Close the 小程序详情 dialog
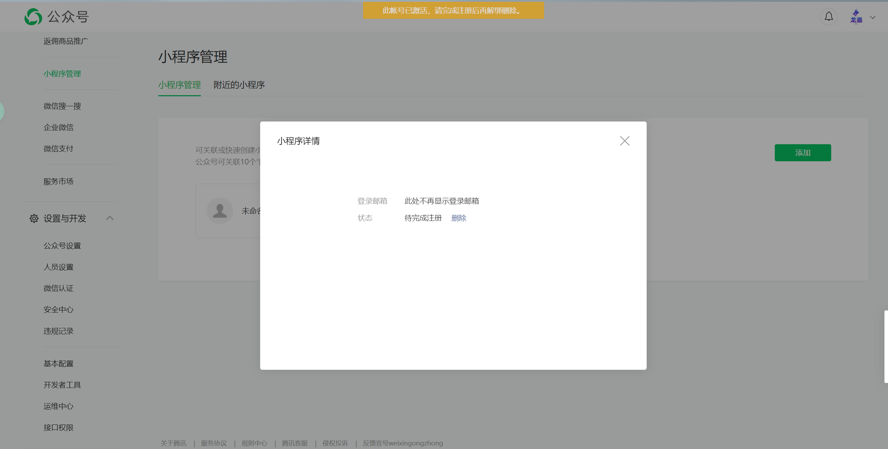 pyautogui.click(x=624, y=141)
